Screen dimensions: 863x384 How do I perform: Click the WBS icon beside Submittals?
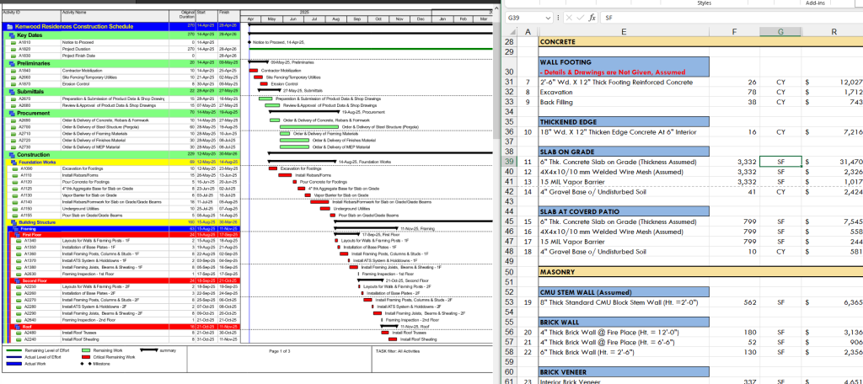pos(12,91)
